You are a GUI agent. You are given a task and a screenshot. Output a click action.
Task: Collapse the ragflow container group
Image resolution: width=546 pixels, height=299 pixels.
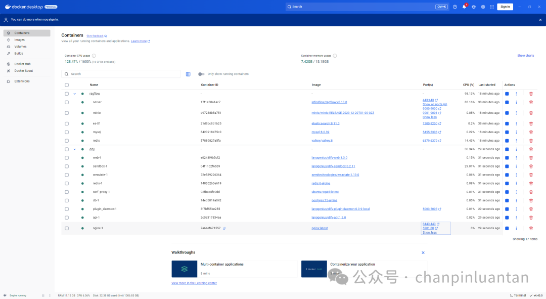(x=74, y=94)
